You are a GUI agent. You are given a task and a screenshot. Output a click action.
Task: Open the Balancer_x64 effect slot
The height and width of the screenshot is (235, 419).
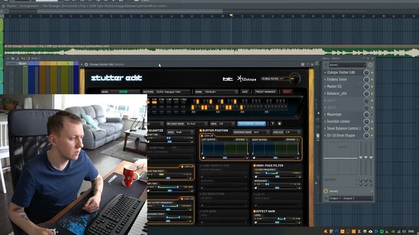(337, 93)
